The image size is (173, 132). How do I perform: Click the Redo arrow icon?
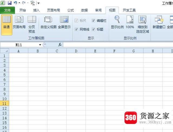[x=24, y=3]
